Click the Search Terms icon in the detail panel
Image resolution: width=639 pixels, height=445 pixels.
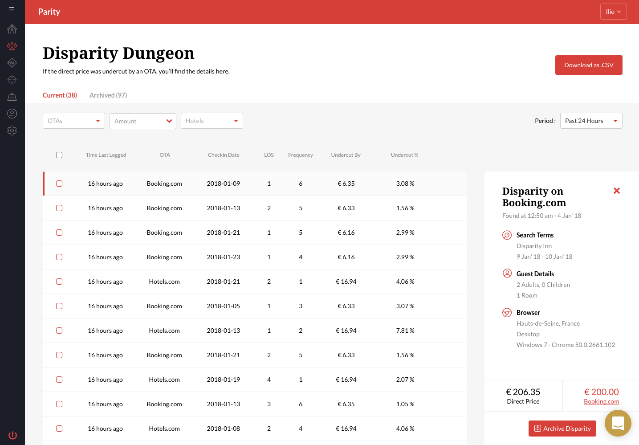click(507, 235)
